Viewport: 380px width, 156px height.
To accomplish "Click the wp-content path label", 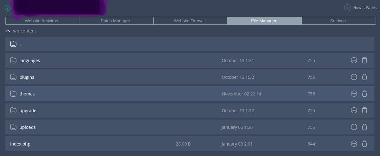I will click(25, 31).
